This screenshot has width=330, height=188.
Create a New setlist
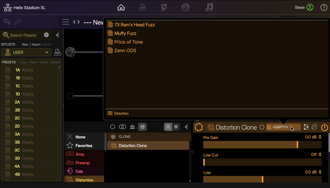(25, 44)
